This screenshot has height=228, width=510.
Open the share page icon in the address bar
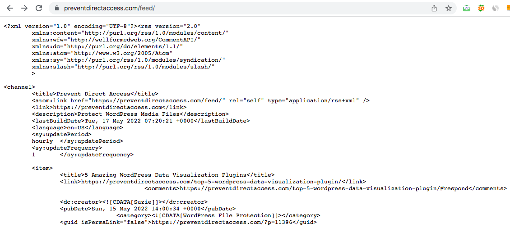coord(434,9)
